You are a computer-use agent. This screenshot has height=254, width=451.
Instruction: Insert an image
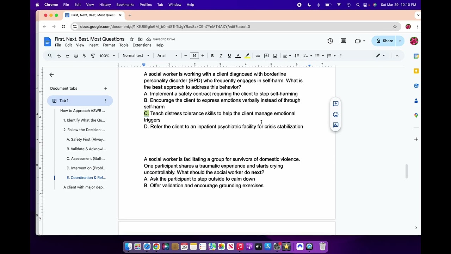pyautogui.click(x=275, y=56)
